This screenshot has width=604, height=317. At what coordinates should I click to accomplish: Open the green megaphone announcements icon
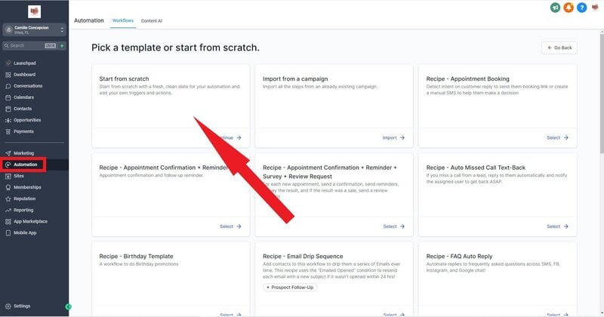[x=555, y=8]
